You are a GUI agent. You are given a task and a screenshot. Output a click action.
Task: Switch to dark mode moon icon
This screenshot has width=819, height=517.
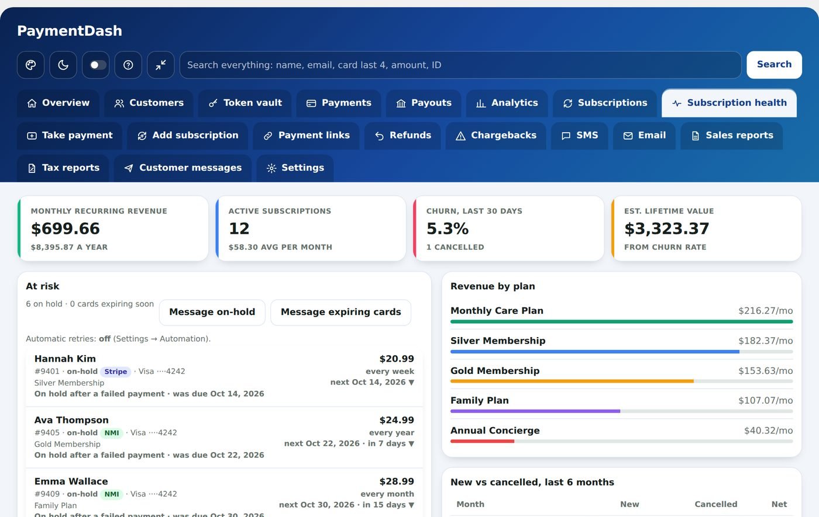63,65
